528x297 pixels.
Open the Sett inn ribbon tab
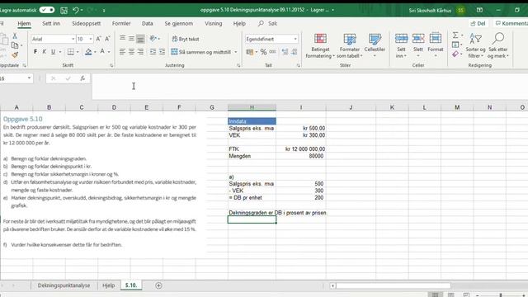tap(51, 23)
